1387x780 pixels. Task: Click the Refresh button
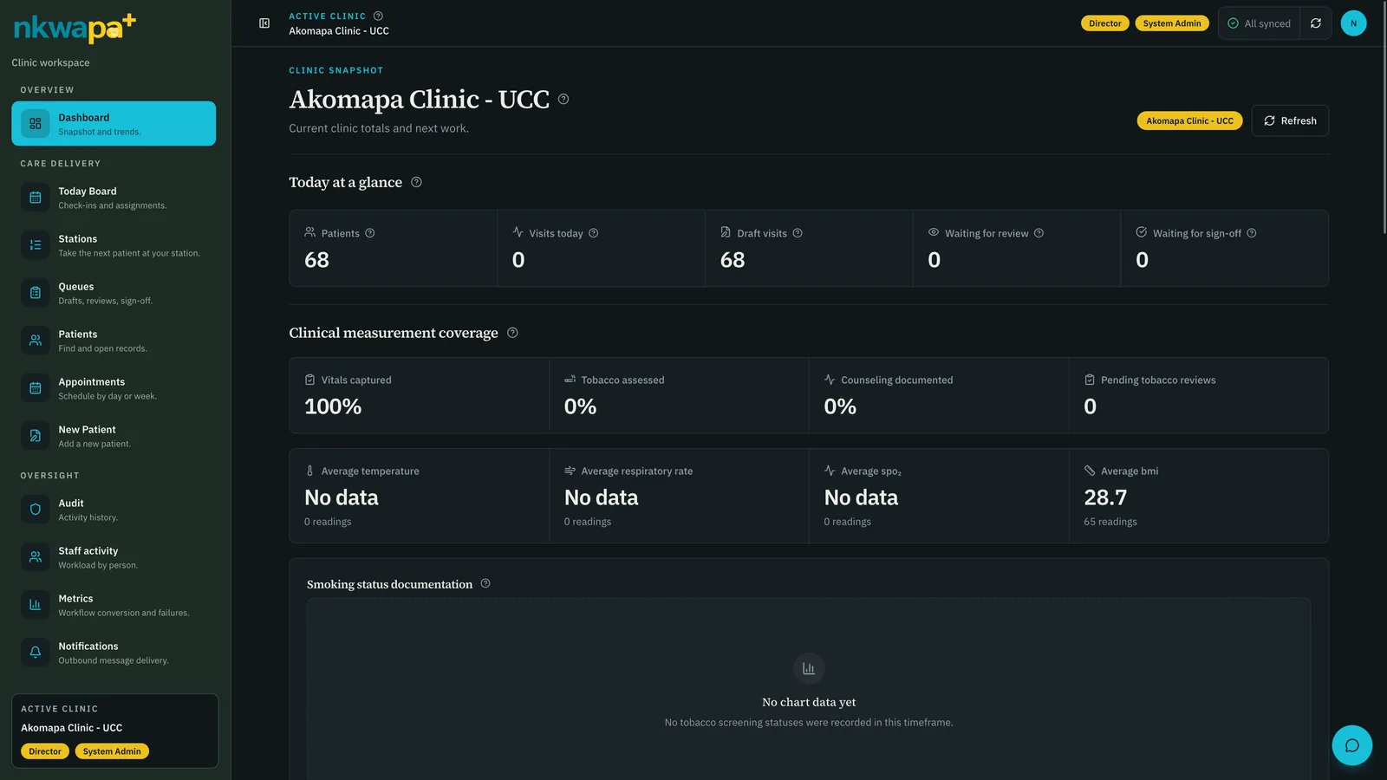click(x=1290, y=120)
